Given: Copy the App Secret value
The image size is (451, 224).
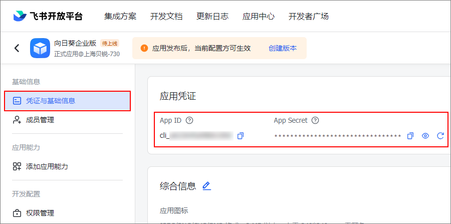Looking at the screenshot, I should coord(410,136).
